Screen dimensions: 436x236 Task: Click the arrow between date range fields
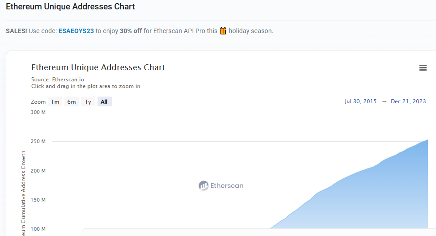coord(384,102)
